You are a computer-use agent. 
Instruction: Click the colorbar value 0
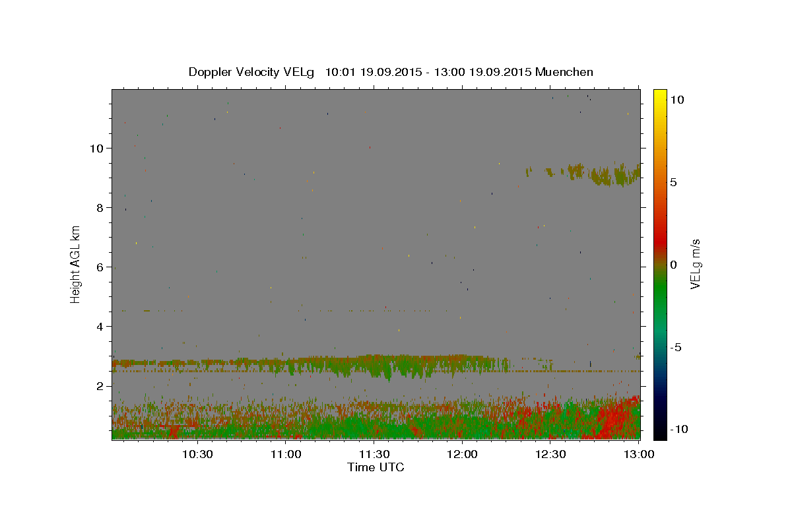[x=673, y=265]
